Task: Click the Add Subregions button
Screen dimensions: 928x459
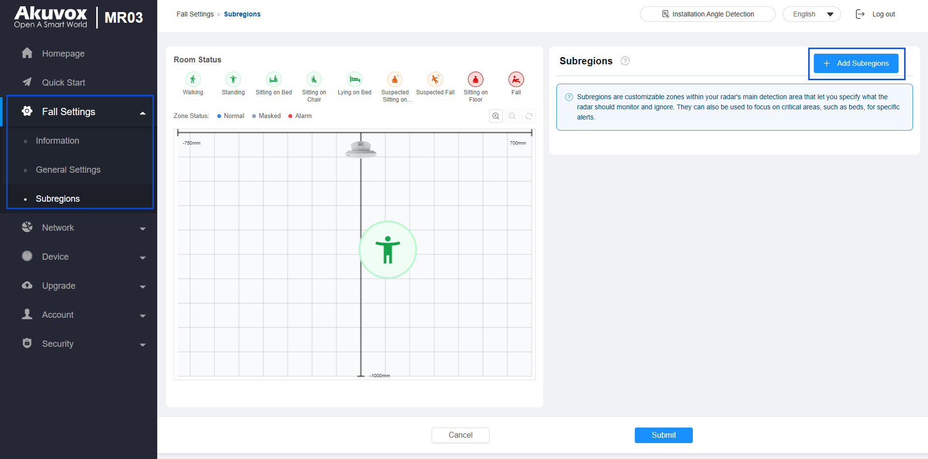Action: click(856, 63)
